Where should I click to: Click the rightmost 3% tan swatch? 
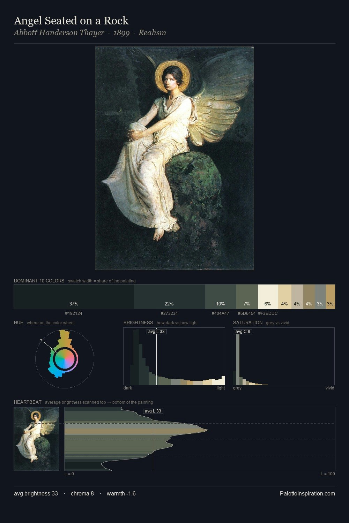click(x=331, y=297)
